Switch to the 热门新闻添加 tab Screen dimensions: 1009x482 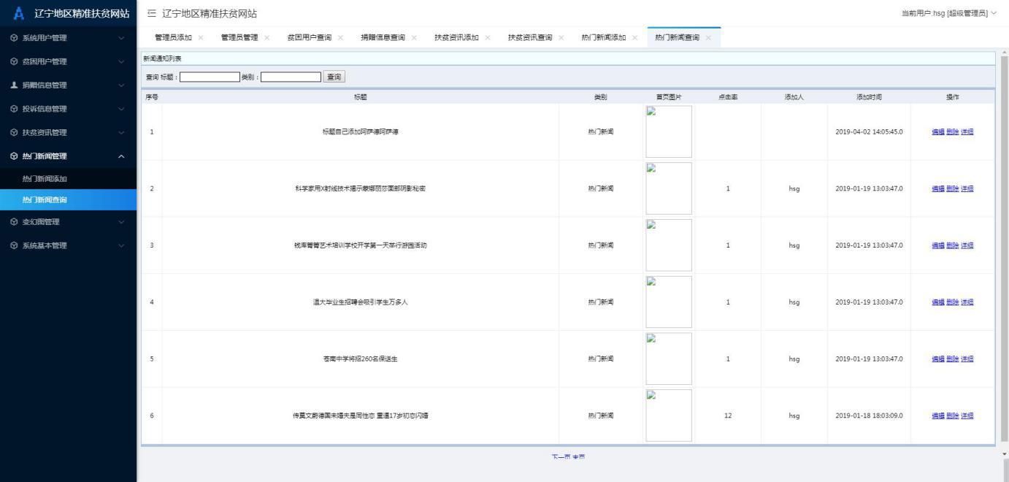point(604,38)
